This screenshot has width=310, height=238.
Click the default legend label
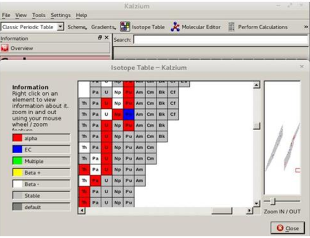click(x=33, y=207)
